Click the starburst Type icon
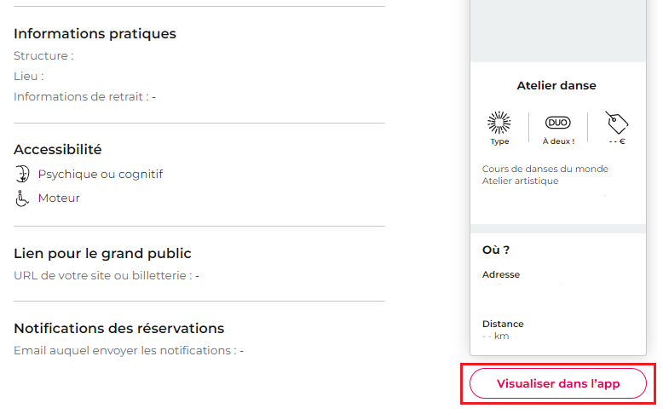 coord(499,123)
